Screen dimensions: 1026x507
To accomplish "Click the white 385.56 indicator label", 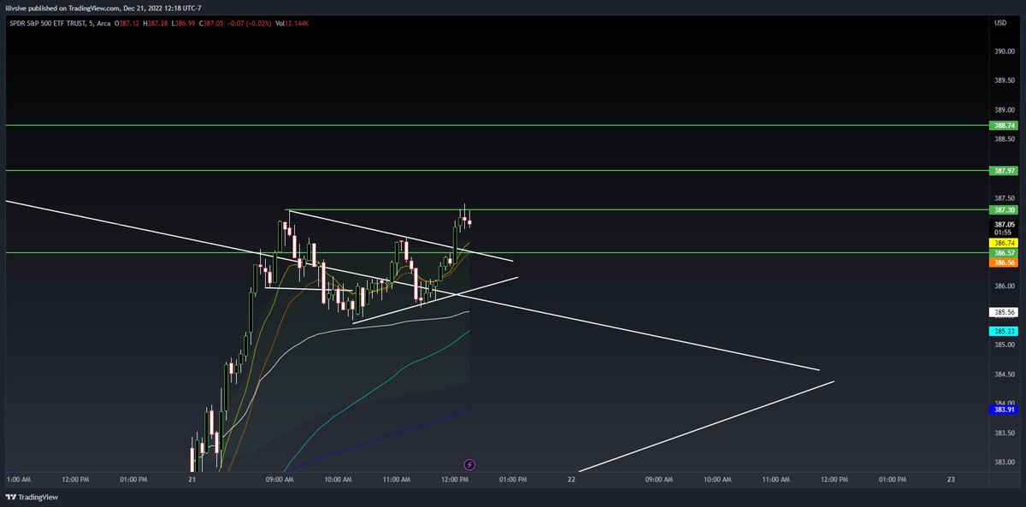I will (1004, 312).
